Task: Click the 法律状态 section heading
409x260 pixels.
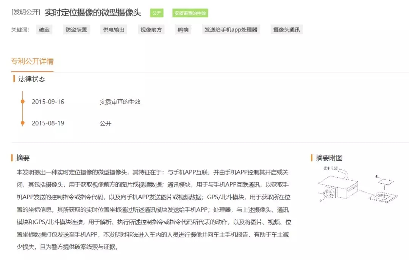Action: point(31,79)
